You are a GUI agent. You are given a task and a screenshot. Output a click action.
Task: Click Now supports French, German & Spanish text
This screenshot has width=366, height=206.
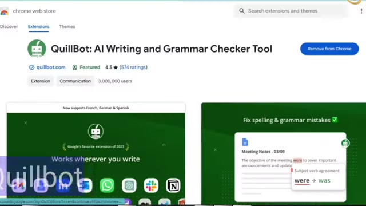coord(96,108)
